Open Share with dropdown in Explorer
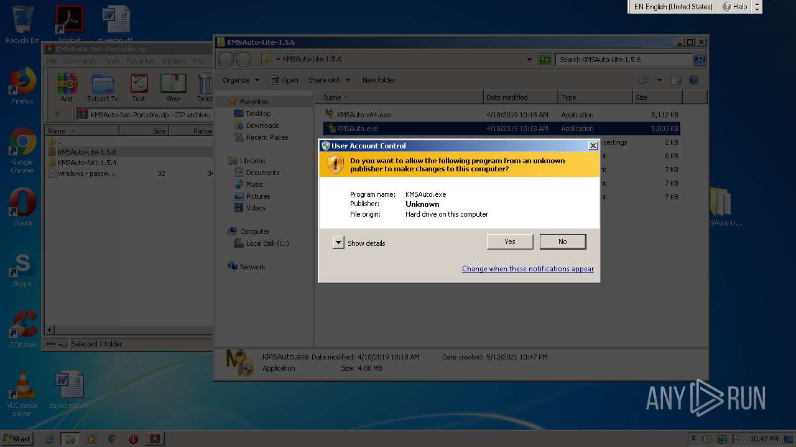Image resolution: width=796 pixels, height=447 pixels. pyautogui.click(x=330, y=80)
